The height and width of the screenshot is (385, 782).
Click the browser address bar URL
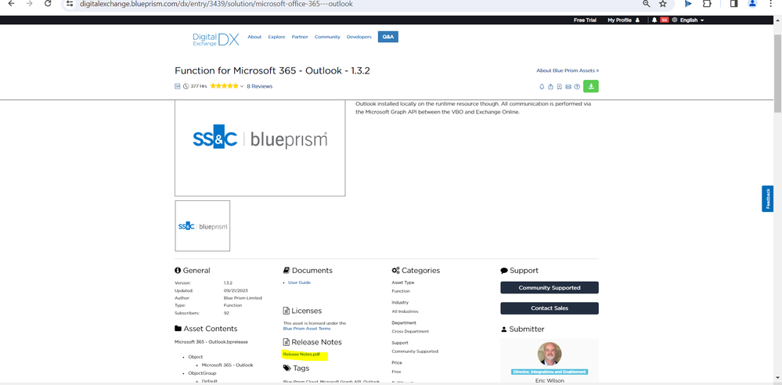(x=217, y=4)
